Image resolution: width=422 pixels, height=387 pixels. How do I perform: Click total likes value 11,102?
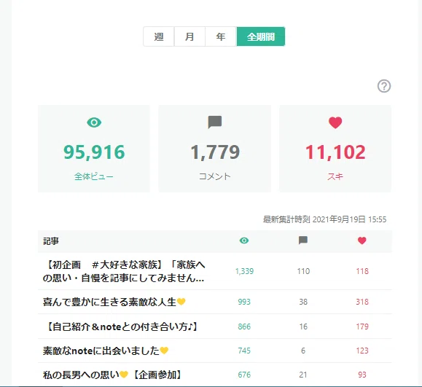click(x=335, y=152)
